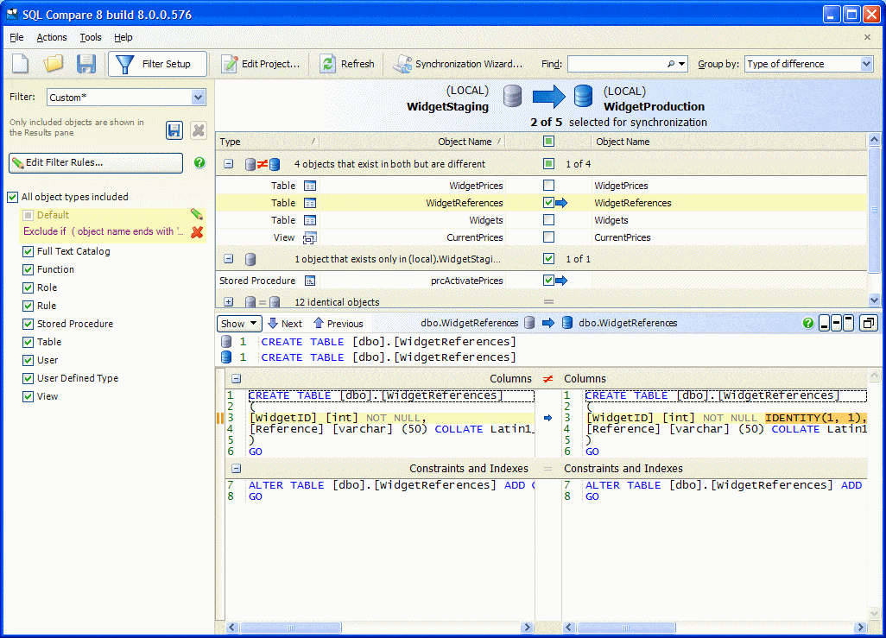This screenshot has width=886, height=638.
Task: Check the CurrentPrices synchronization checkbox
Action: click(x=548, y=237)
